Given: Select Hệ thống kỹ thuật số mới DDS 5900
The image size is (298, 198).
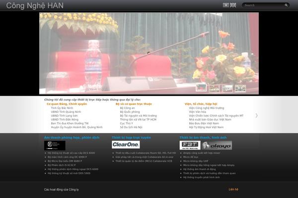Looking at the screenshot, I should coord(69,173).
